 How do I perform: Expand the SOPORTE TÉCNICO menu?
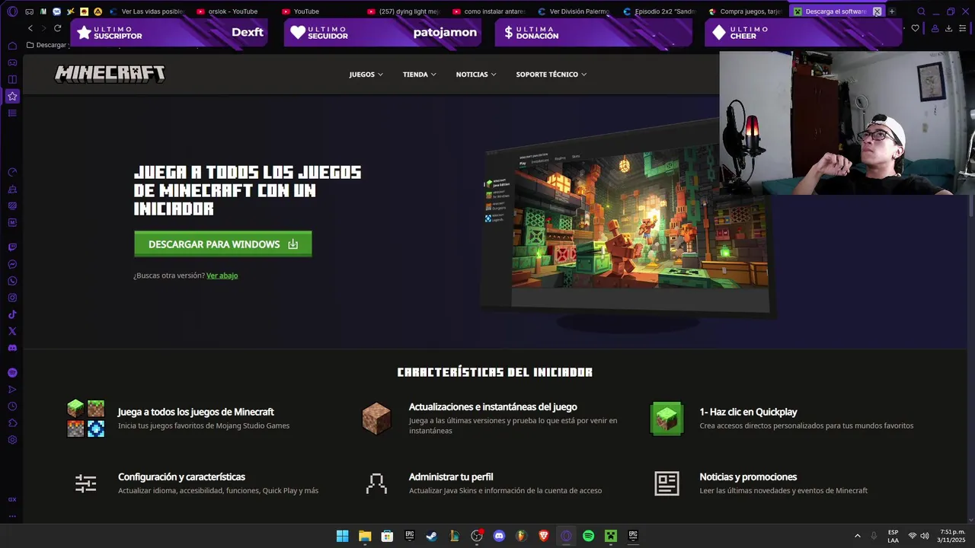[551, 75]
